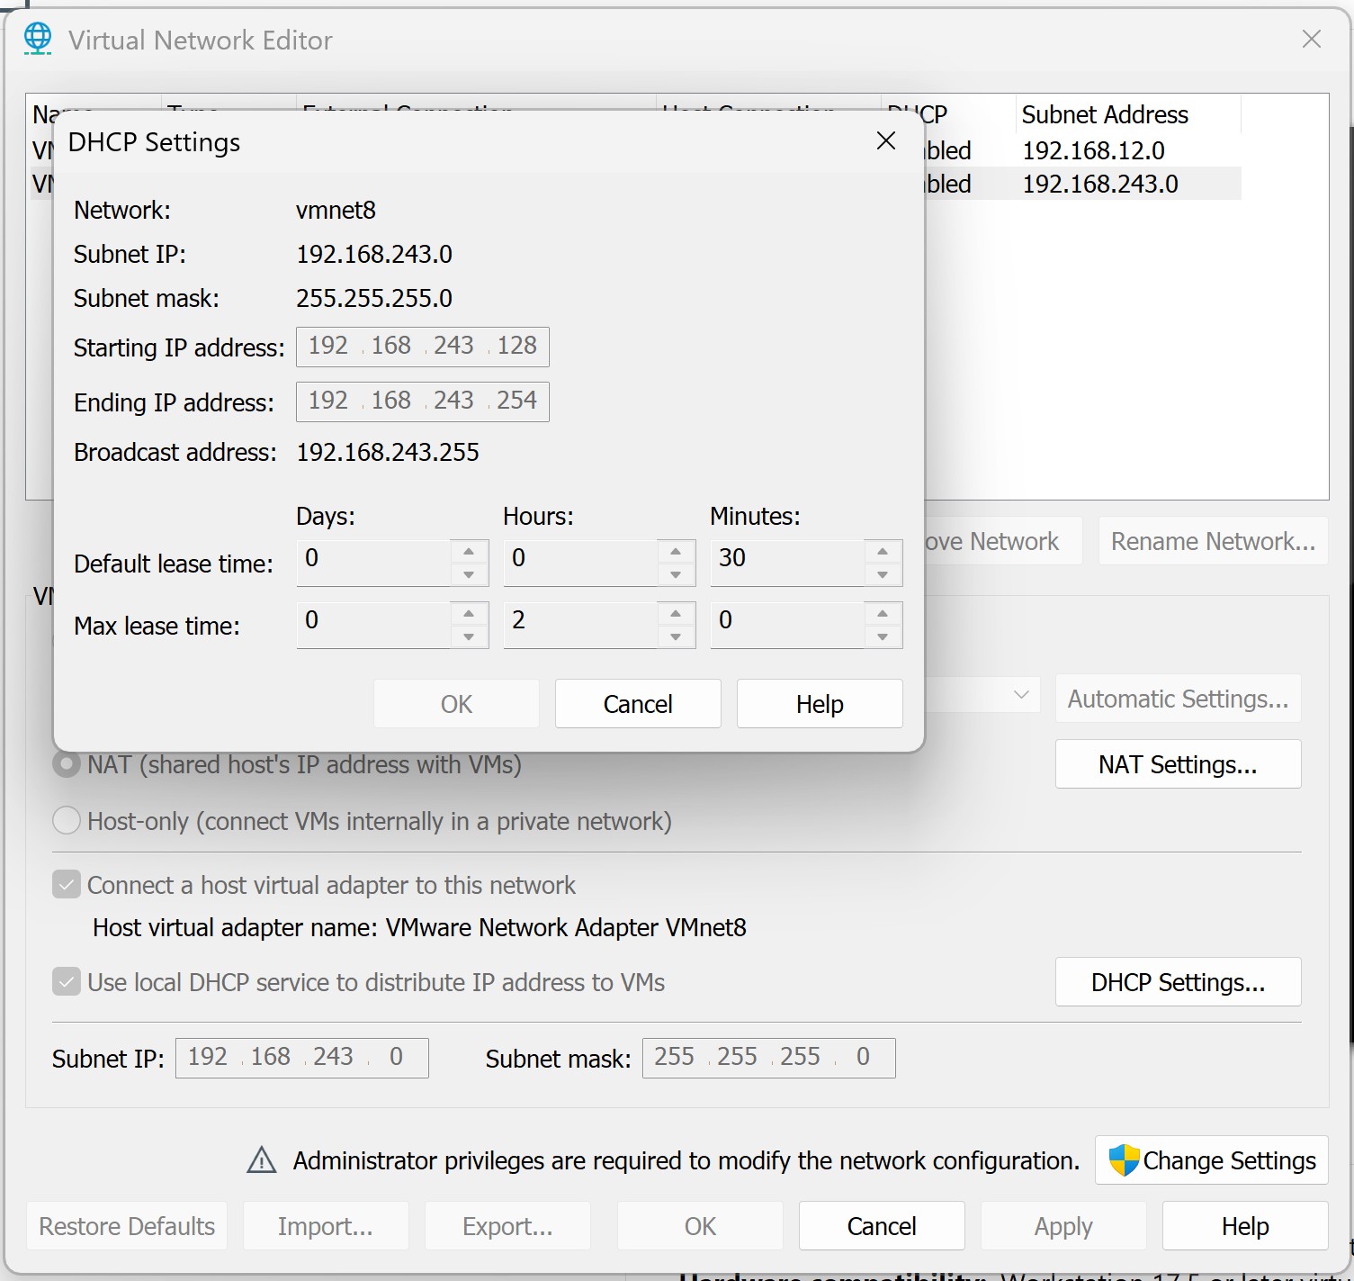Screen dimensions: 1354x1281
Task: Increase Default lease time Minutes value
Action: (x=883, y=552)
